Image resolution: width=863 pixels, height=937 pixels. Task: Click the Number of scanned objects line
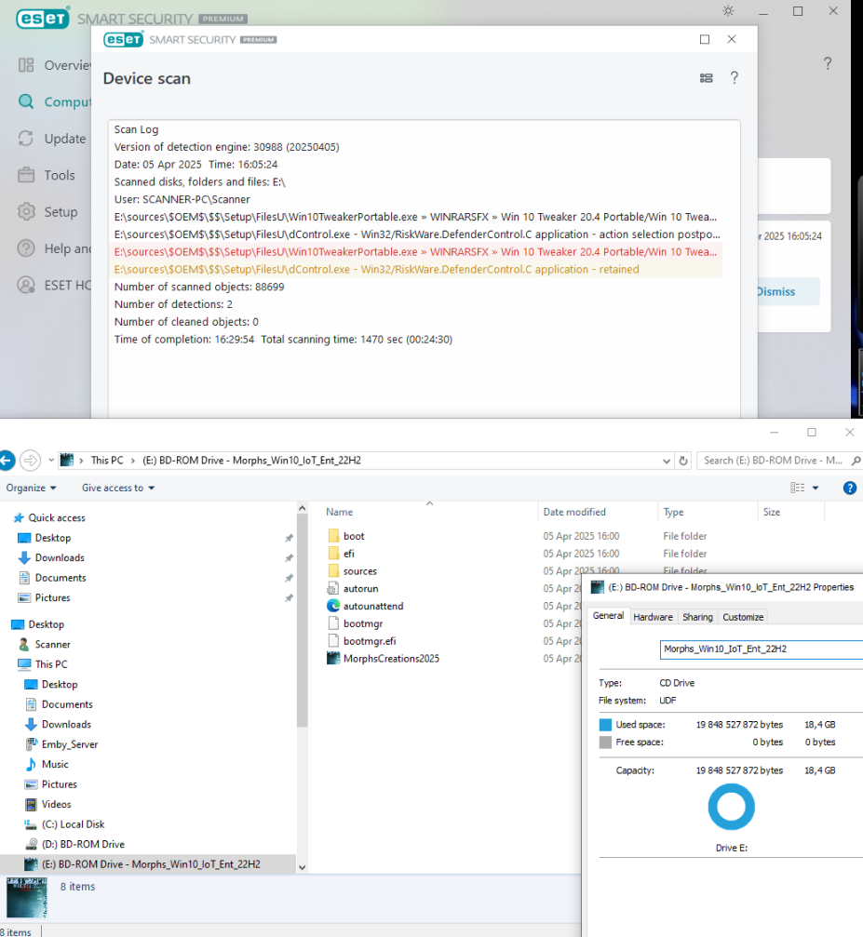point(199,287)
